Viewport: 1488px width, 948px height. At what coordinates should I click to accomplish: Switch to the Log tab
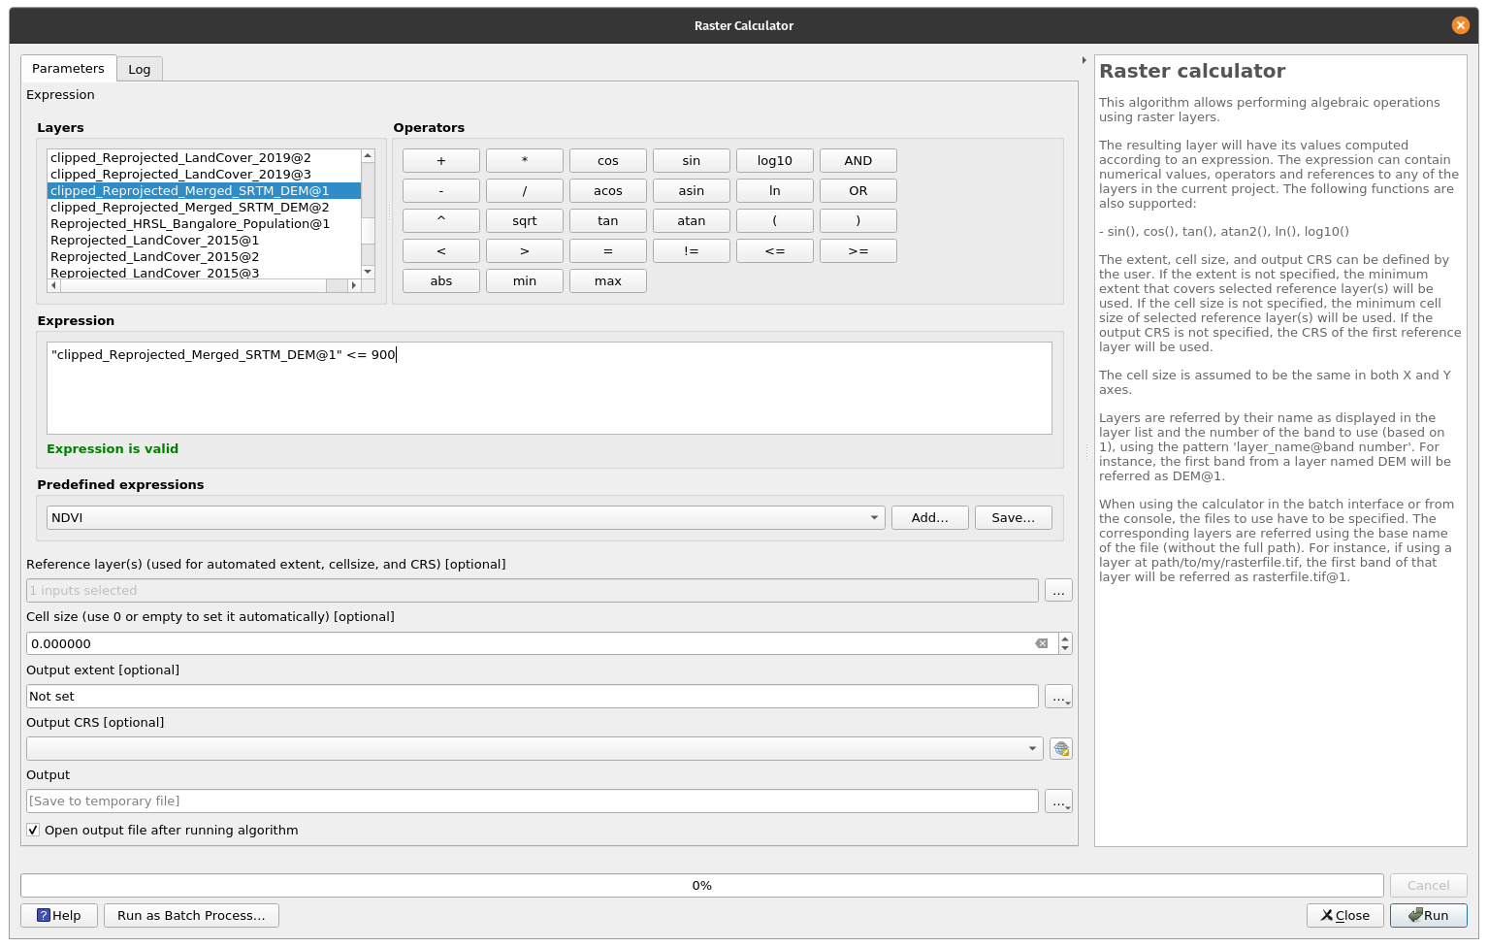pos(140,69)
